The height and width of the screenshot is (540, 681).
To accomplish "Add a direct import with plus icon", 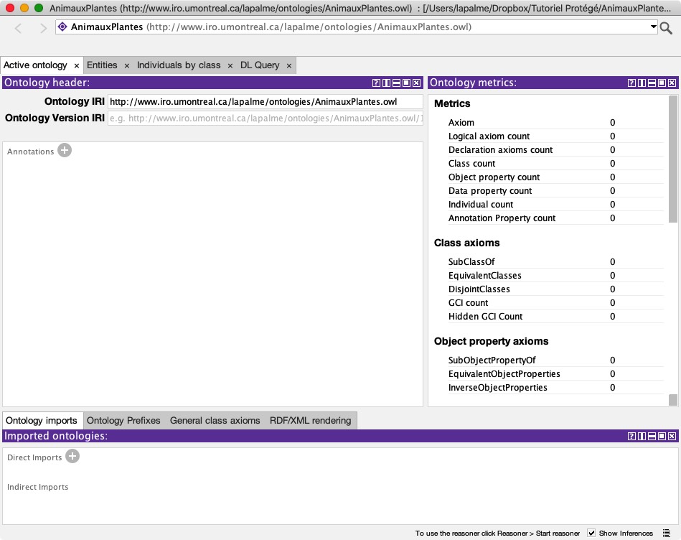I will [72, 457].
